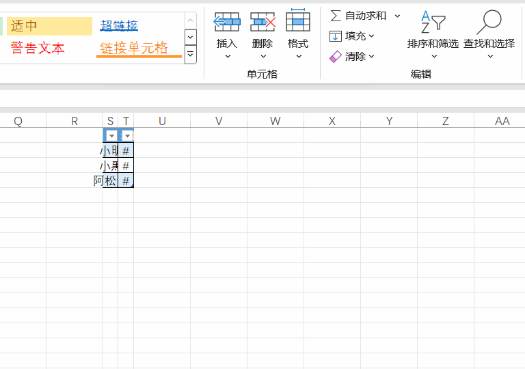Apply the 链接单元格 linked cell style
Image resolution: width=525 pixels, height=369 pixels.
(134, 49)
